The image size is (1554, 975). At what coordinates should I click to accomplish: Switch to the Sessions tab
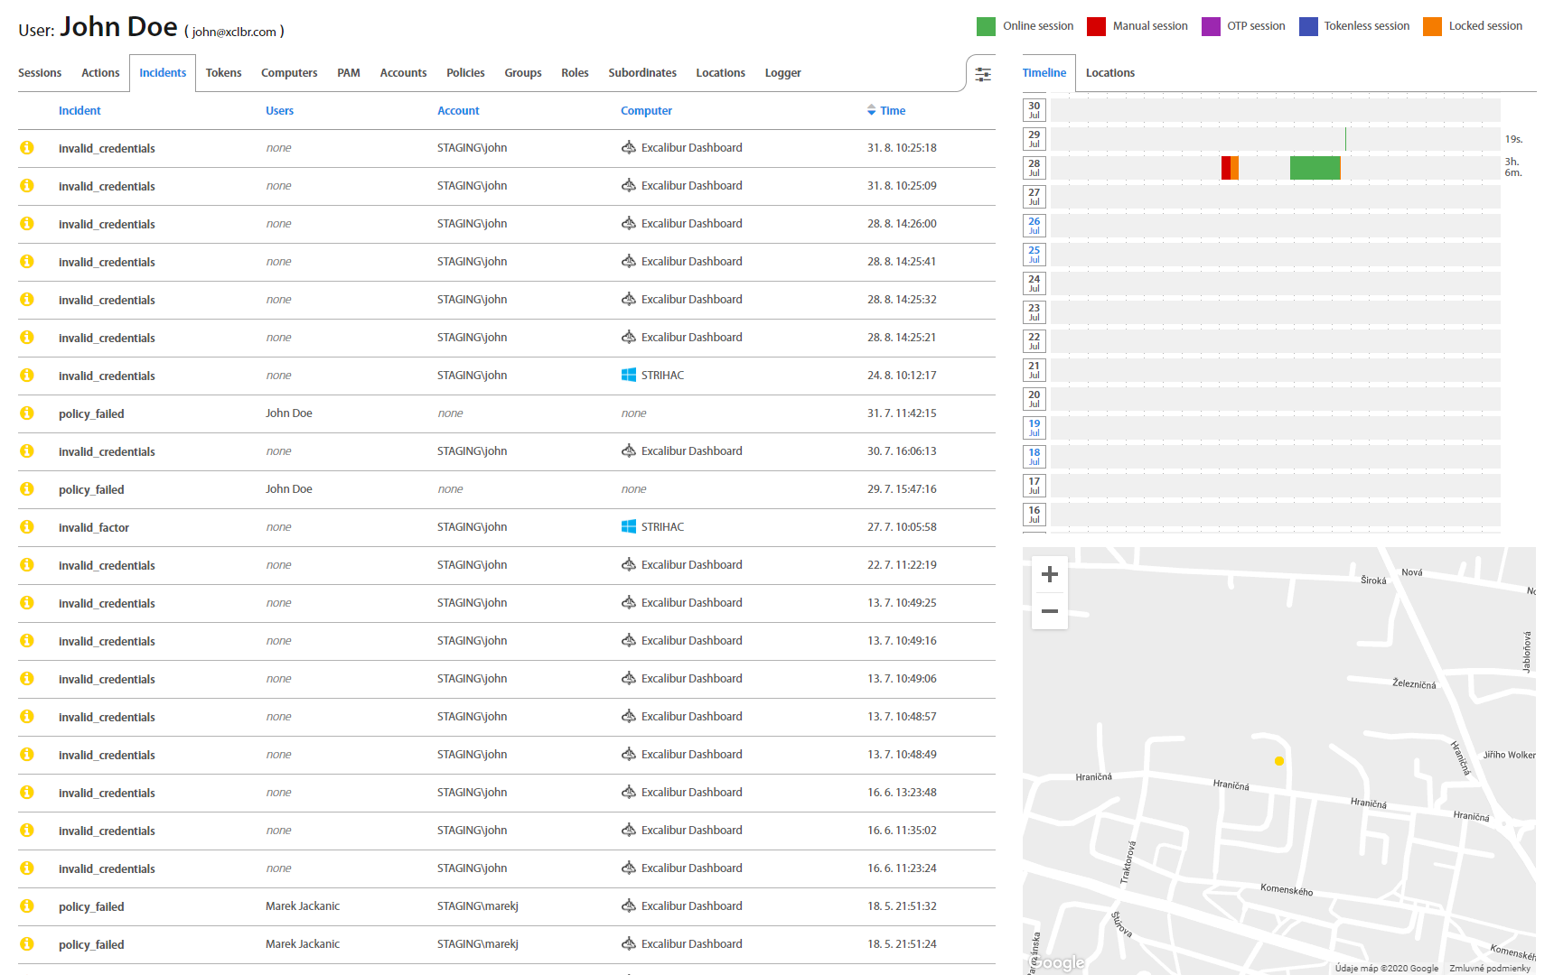pyautogui.click(x=40, y=73)
